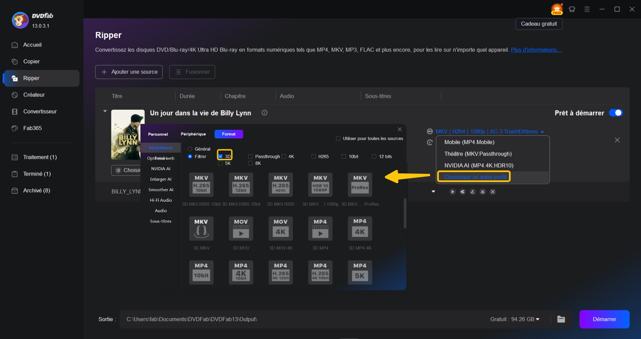The width and height of the screenshot is (641, 339).
Task: Click Ajouter une source button
Action: (129, 72)
